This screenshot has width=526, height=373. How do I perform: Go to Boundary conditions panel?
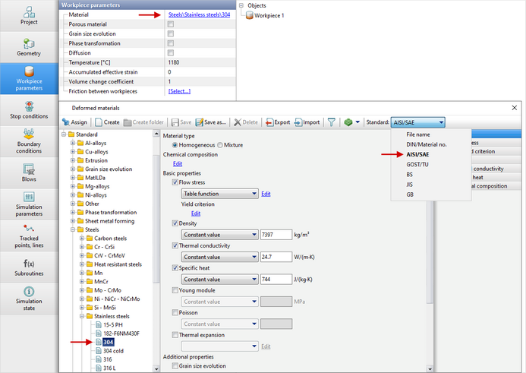(x=28, y=142)
